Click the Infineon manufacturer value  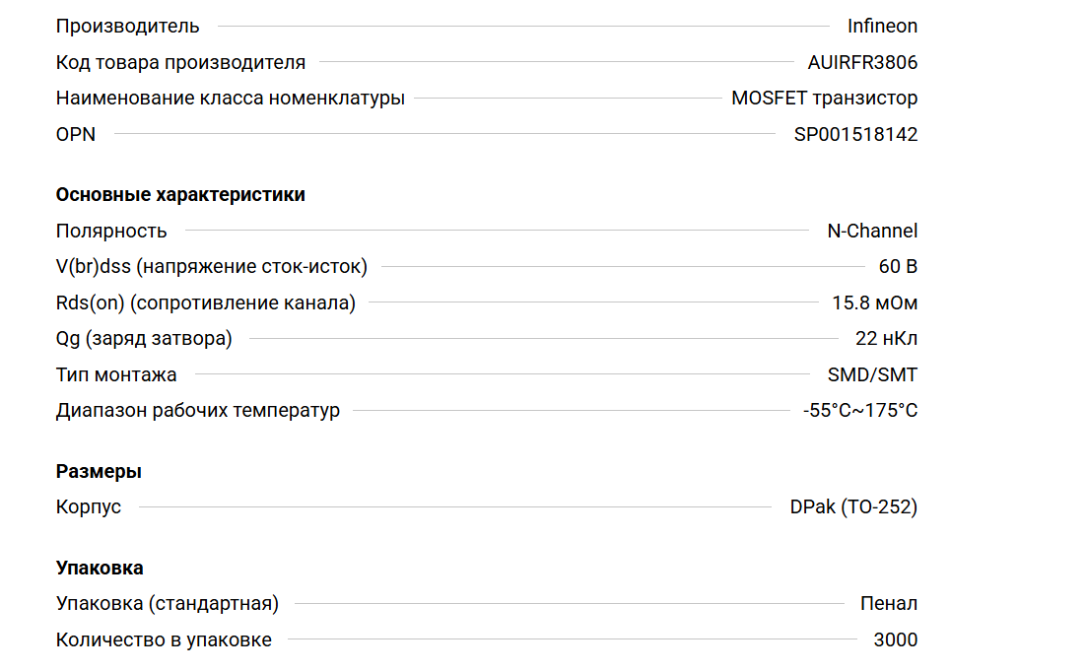[882, 27]
